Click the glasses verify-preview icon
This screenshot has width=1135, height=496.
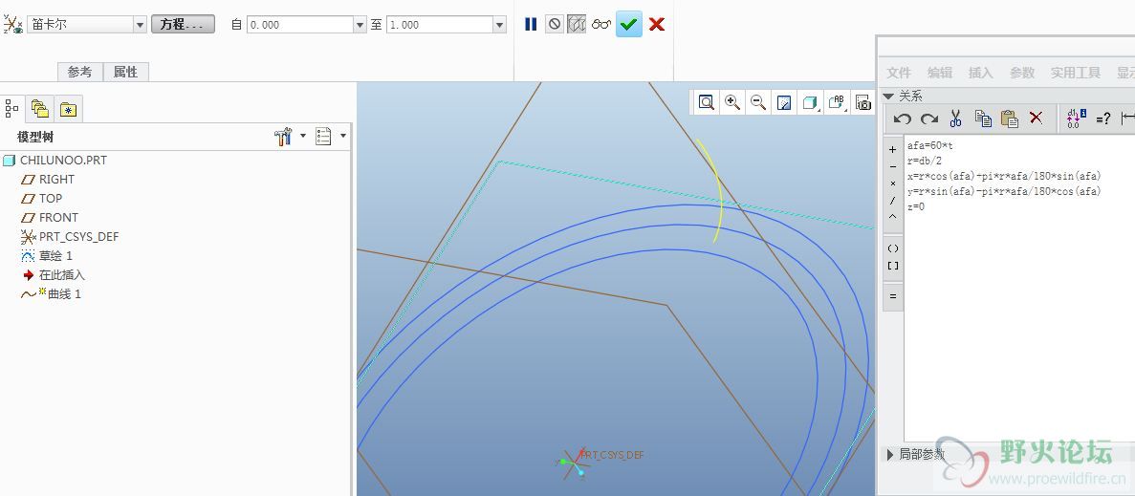(600, 25)
